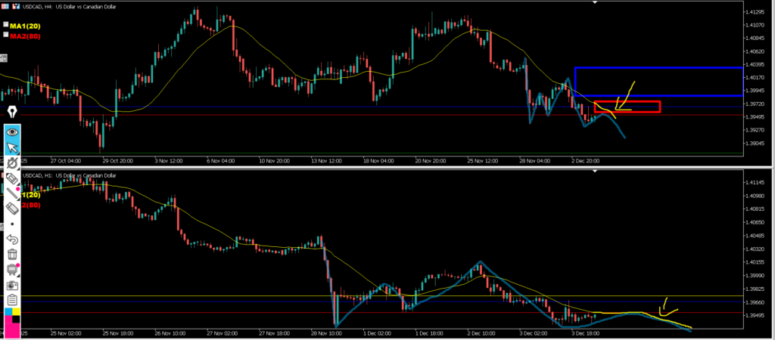Enable the MA2(80) checkbox
775x340 pixels.
tap(6, 35)
